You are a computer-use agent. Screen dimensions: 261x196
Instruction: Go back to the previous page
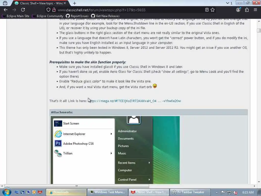pyautogui.click(x=6, y=10)
